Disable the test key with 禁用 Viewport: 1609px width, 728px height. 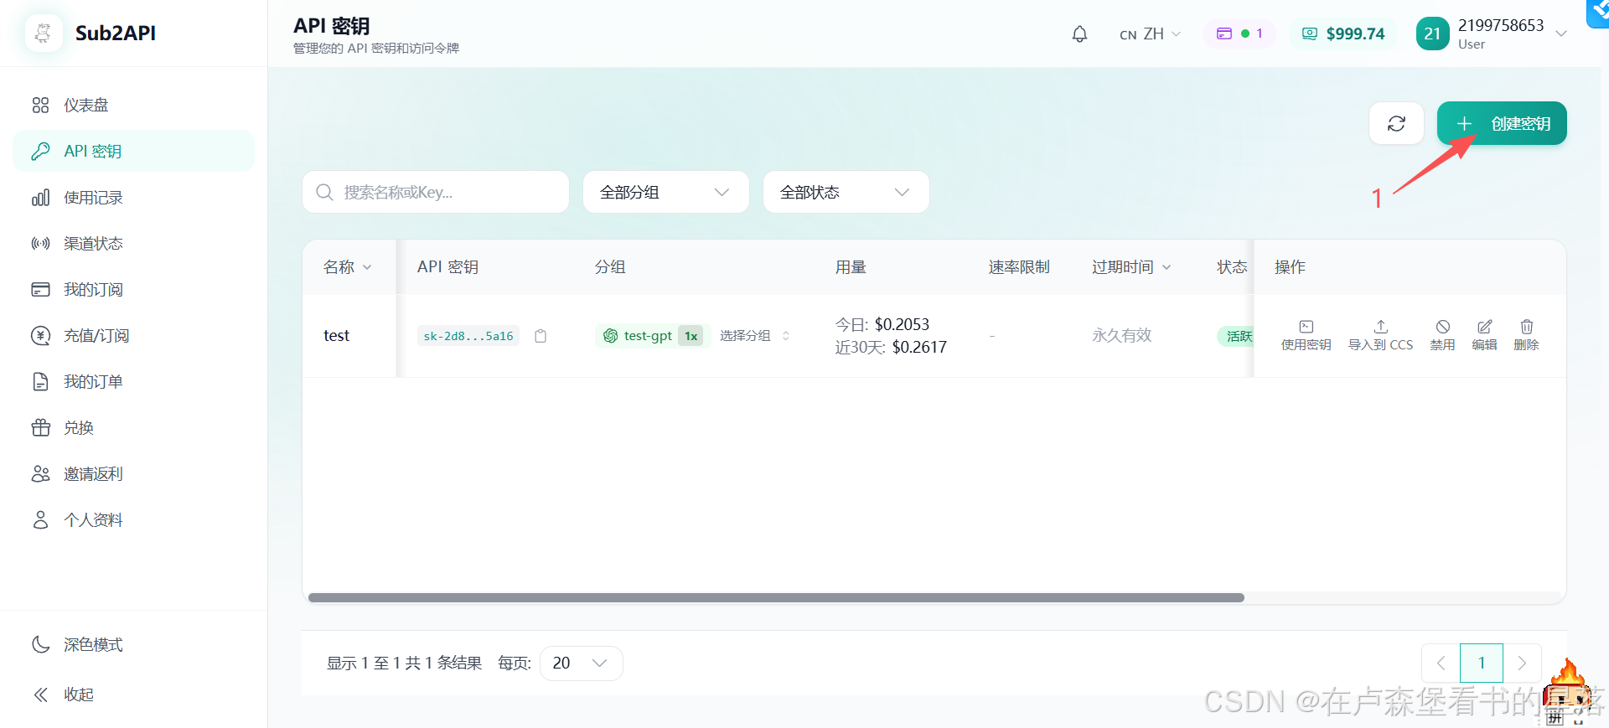tap(1442, 335)
